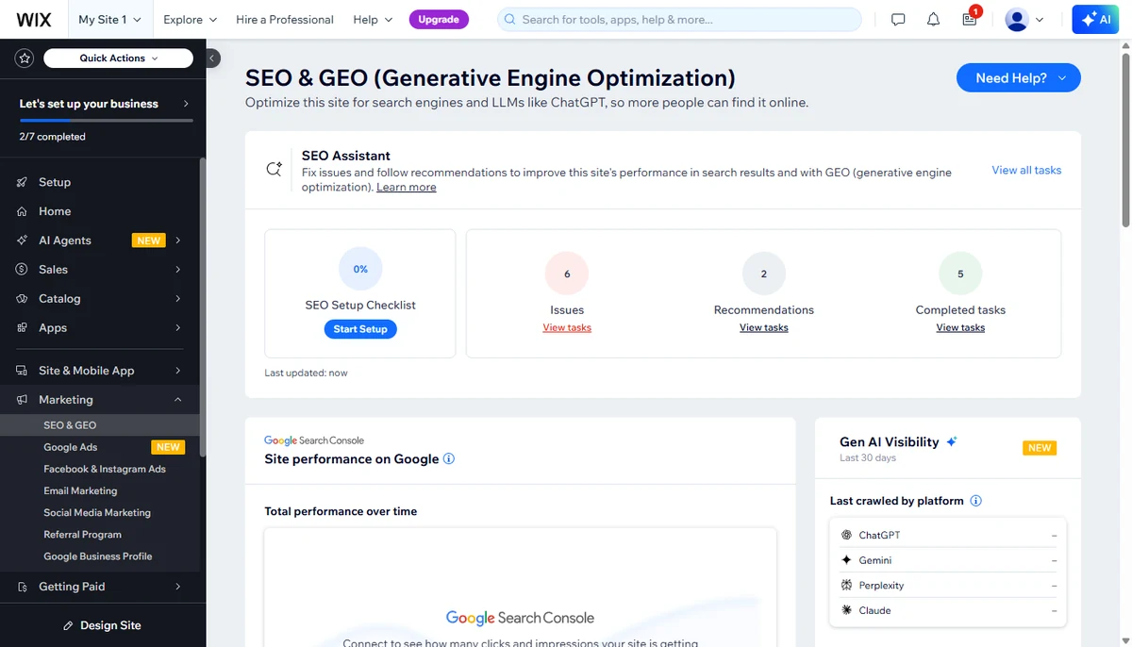Click the Learn more link
This screenshot has height=647, width=1132.
[407, 187]
